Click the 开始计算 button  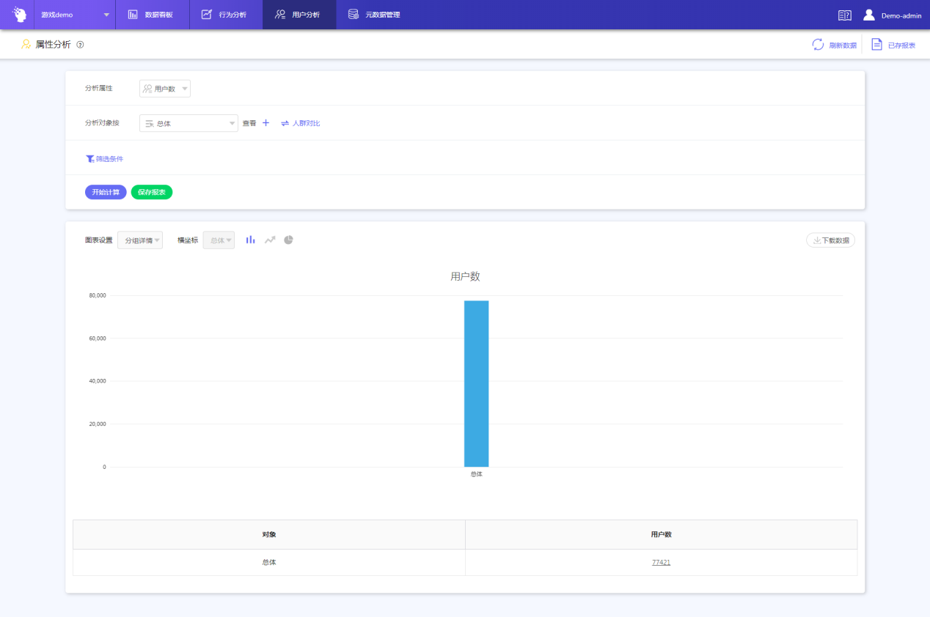(x=106, y=192)
